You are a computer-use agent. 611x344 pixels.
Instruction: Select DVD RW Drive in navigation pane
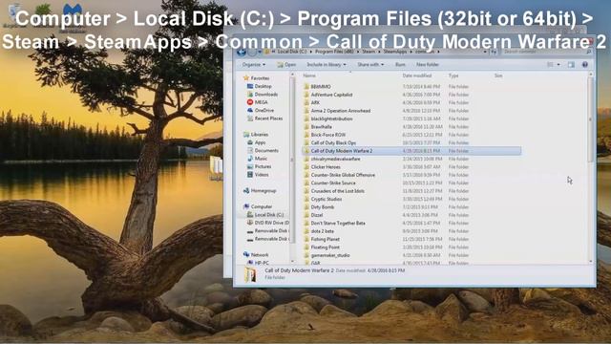268,223
